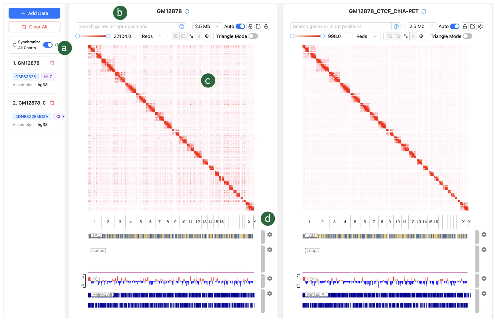Click the Add Data button

pos(34,13)
